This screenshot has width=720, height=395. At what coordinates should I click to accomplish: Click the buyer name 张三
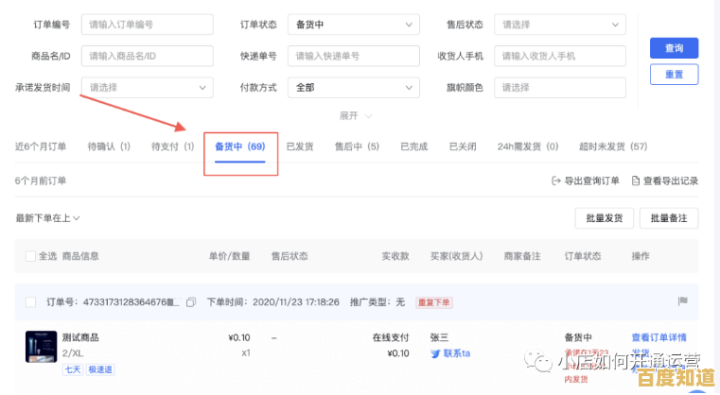point(439,337)
